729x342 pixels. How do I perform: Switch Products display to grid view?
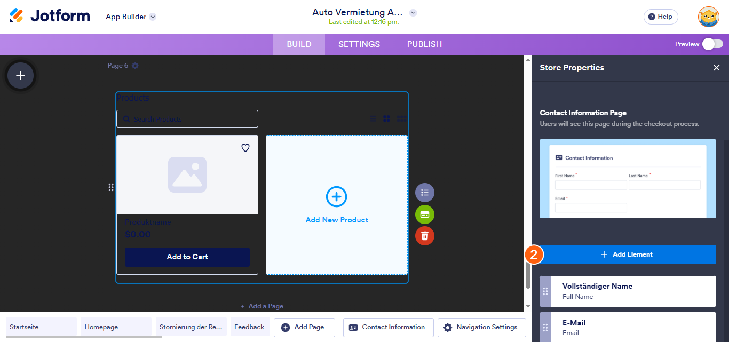pyautogui.click(x=386, y=118)
